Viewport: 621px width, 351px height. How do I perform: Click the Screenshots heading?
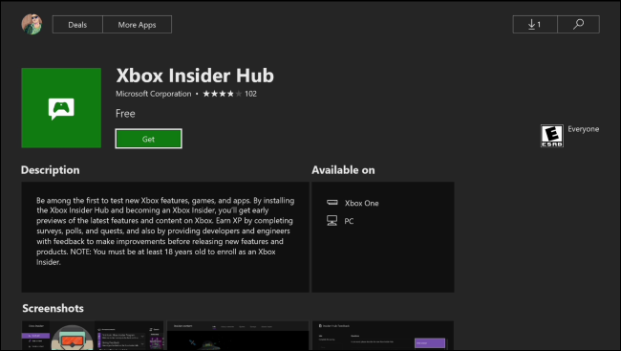pyautogui.click(x=53, y=308)
